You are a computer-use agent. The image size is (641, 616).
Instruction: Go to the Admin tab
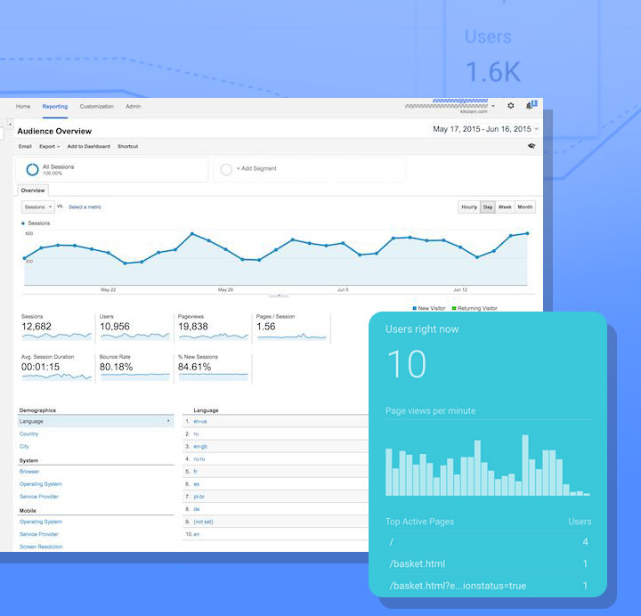coord(133,106)
